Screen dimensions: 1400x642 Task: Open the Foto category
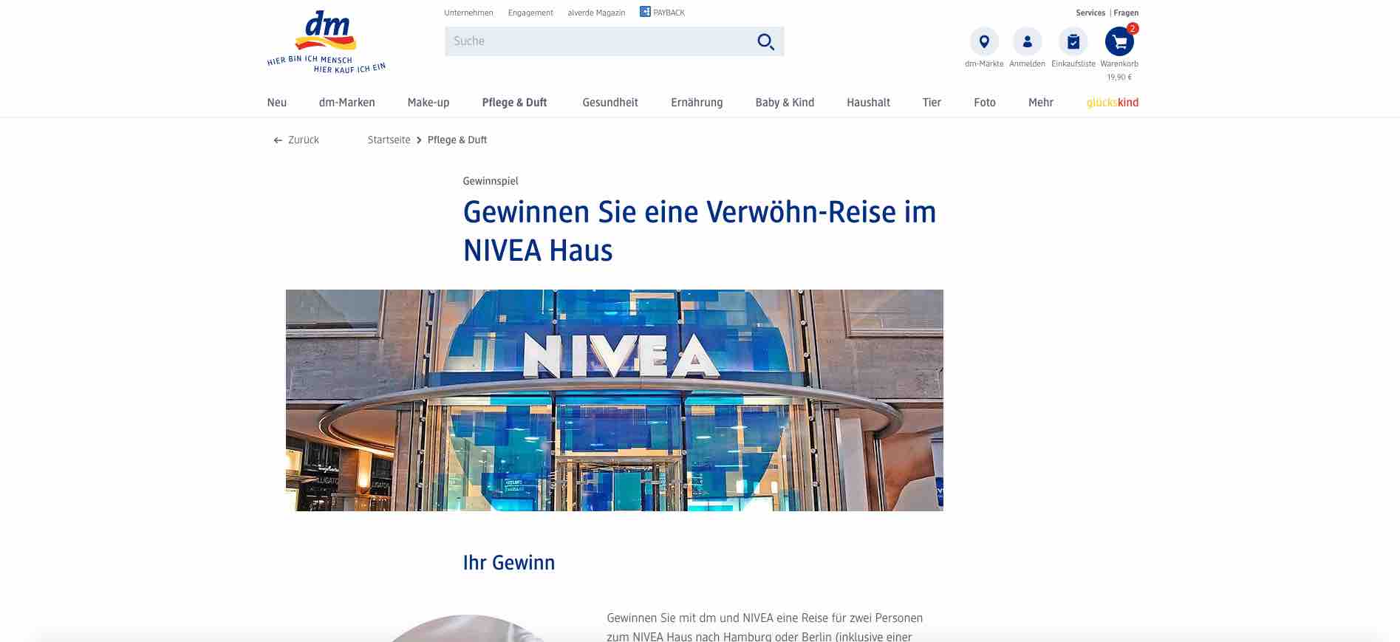tap(985, 103)
